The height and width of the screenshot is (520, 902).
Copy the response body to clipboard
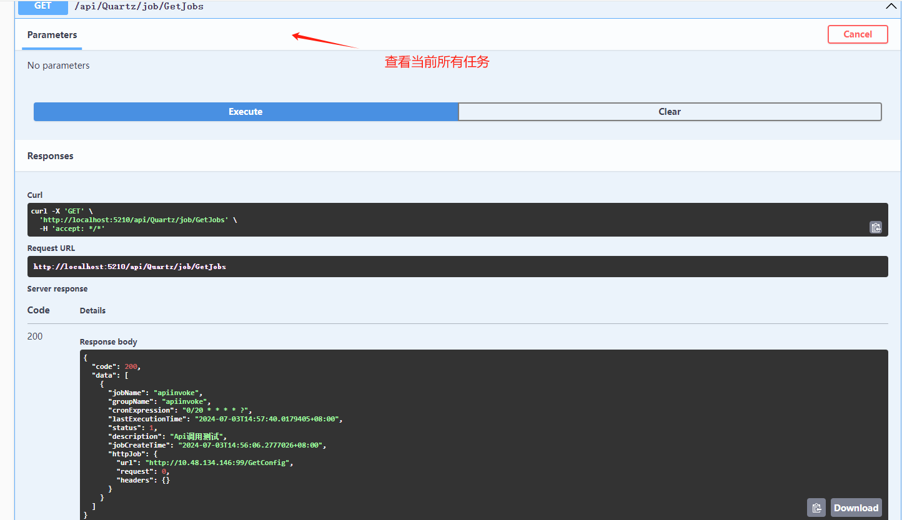pyautogui.click(x=816, y=508)
